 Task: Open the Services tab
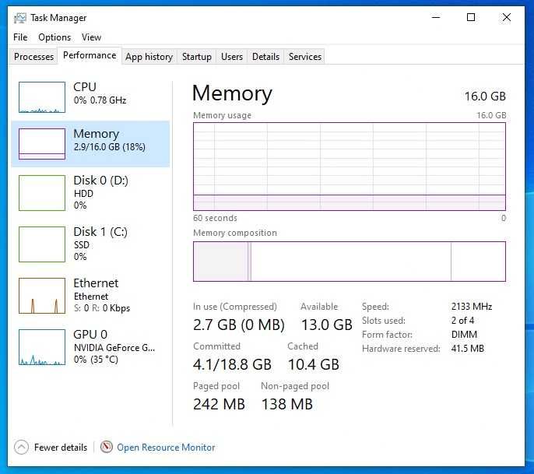305,56
